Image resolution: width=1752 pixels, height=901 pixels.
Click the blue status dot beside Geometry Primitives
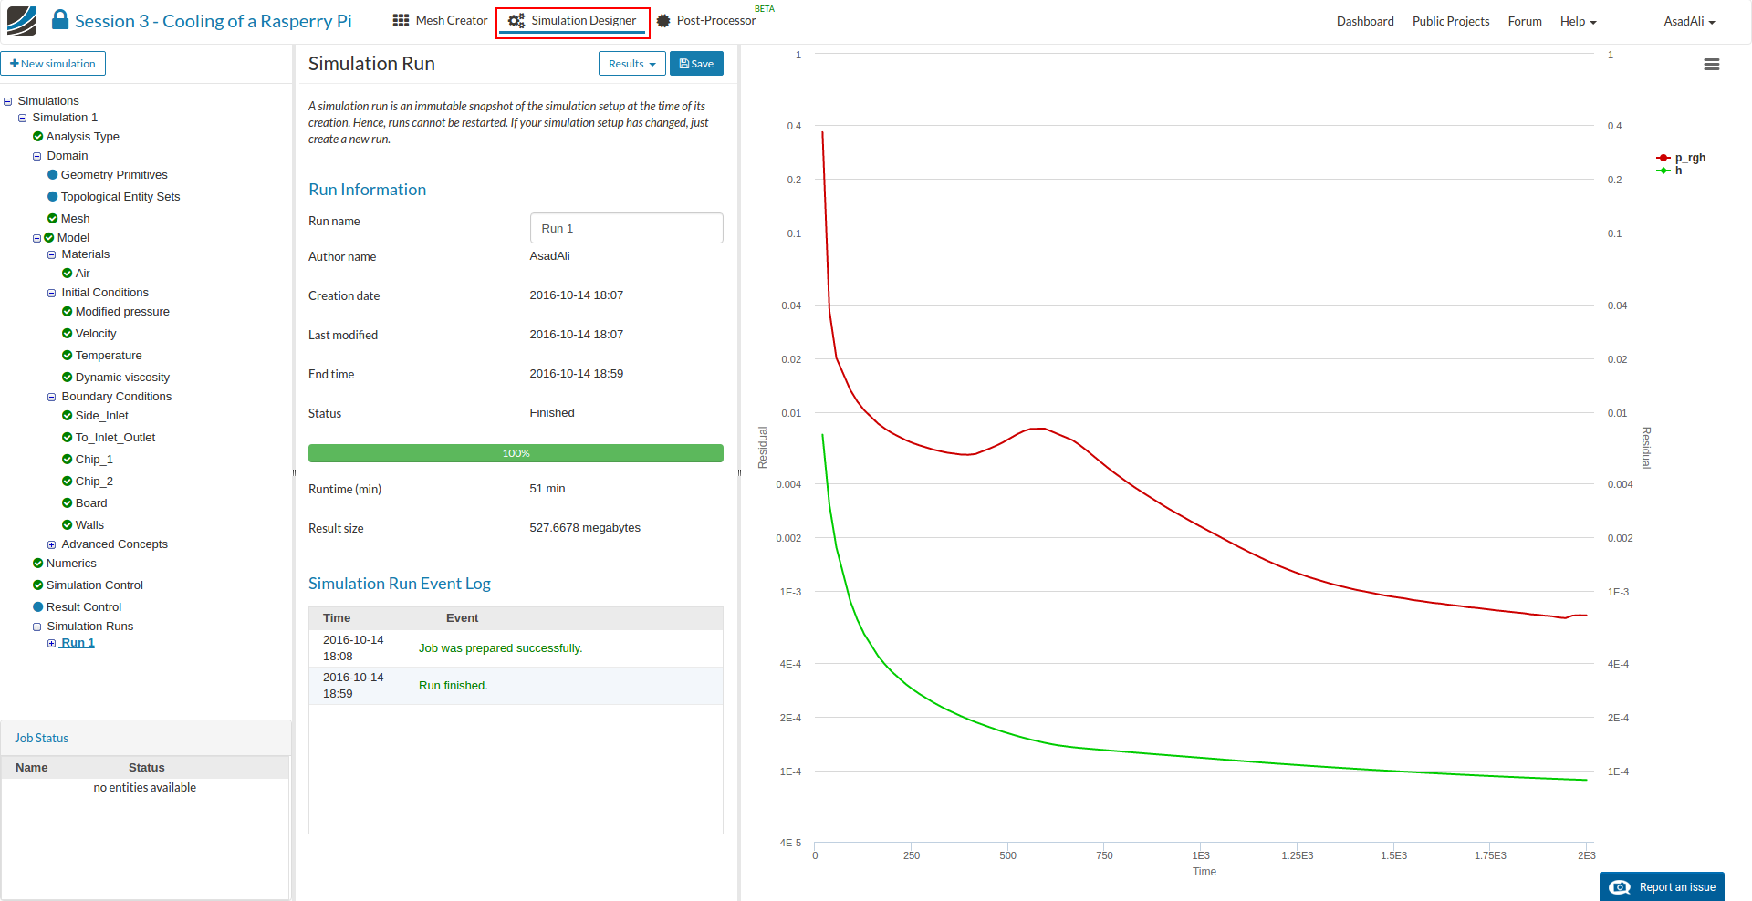pyautogui.click(x=53, y=175)
